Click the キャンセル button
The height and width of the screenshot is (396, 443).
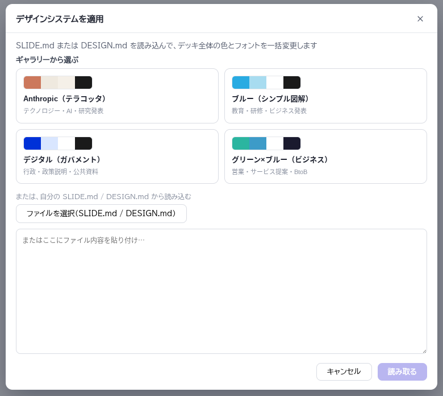(344, 372)
